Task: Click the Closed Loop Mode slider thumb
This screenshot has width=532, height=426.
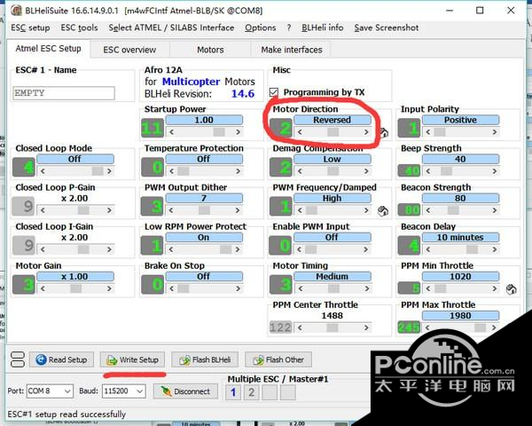Action: [x=98, y=171]
